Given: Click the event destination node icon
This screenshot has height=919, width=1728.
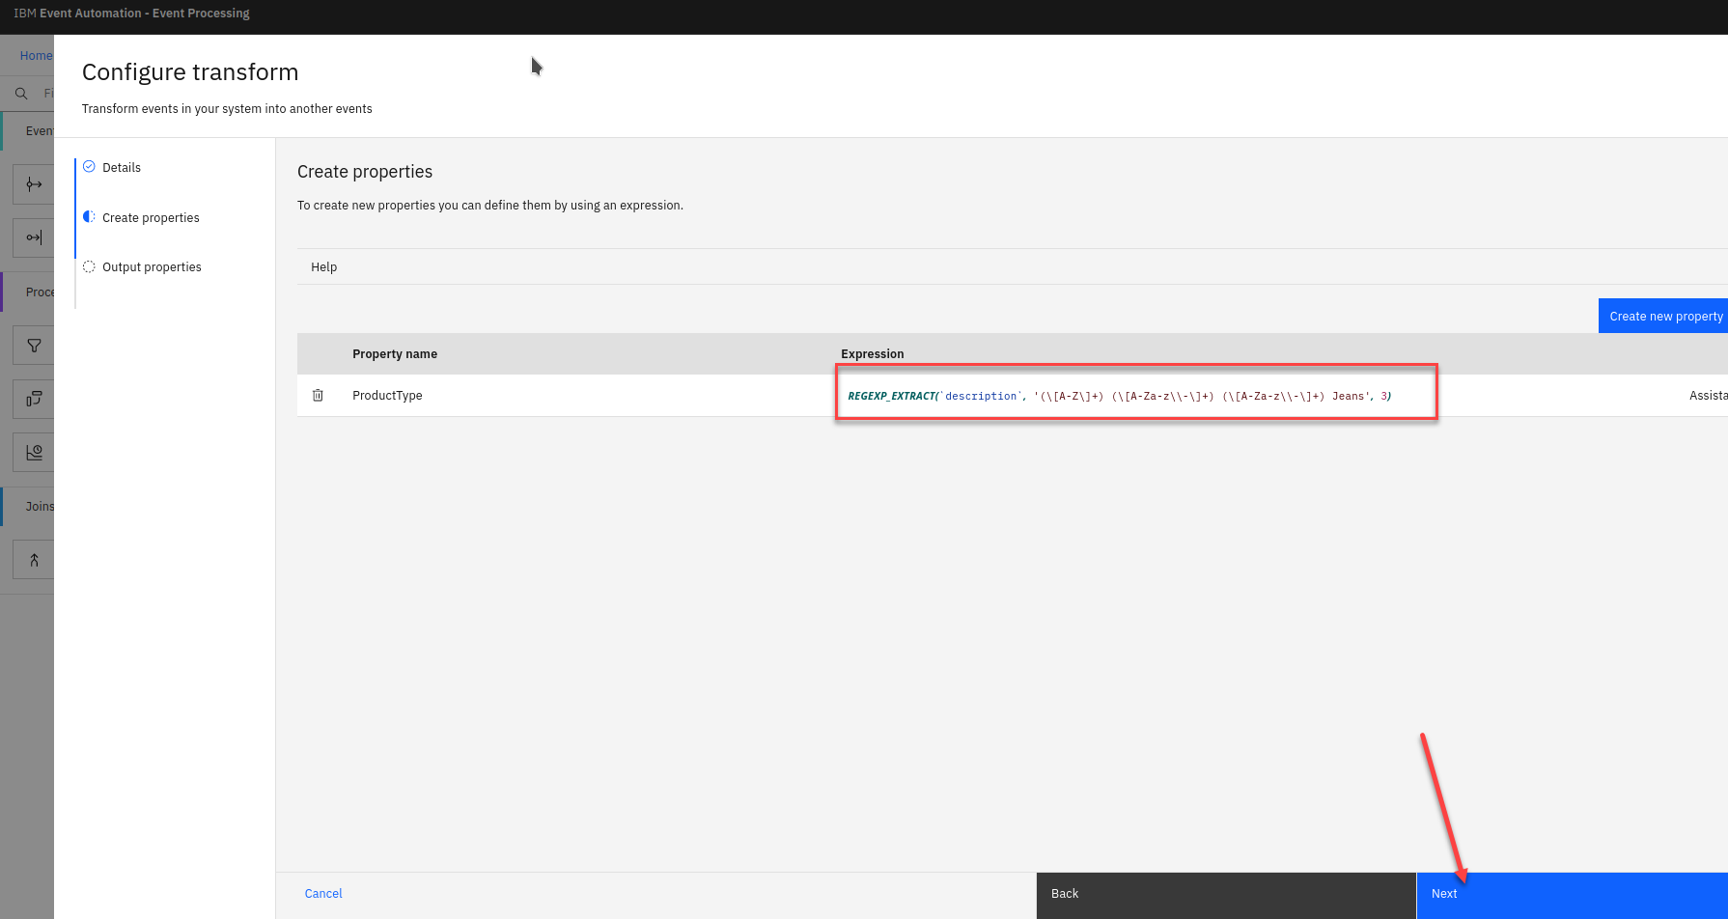Looking at the screenshot, I should pos(34,237).
